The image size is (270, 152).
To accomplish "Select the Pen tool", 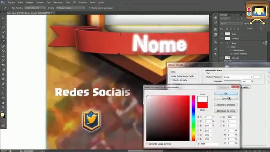I will click(x=3, y=84).
